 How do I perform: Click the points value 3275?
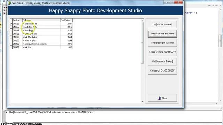tap(70, 44)
